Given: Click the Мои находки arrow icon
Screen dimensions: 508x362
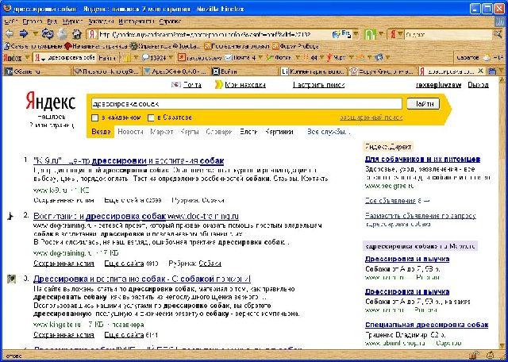Looking at the screenshot, I should point(219,85).
